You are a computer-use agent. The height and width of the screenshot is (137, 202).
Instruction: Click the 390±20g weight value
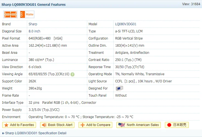click(35, 88)
